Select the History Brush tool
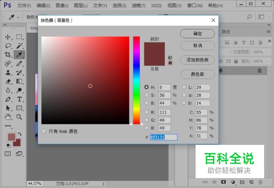The height and width of the screenshot is (188, 274). click(x=19, y=72)
